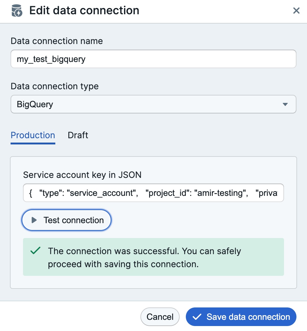Click the Edit data connection title
Image resolution: width=307 pixels, height=331 pixels.
pyautogui.click(x=84, y=11)
